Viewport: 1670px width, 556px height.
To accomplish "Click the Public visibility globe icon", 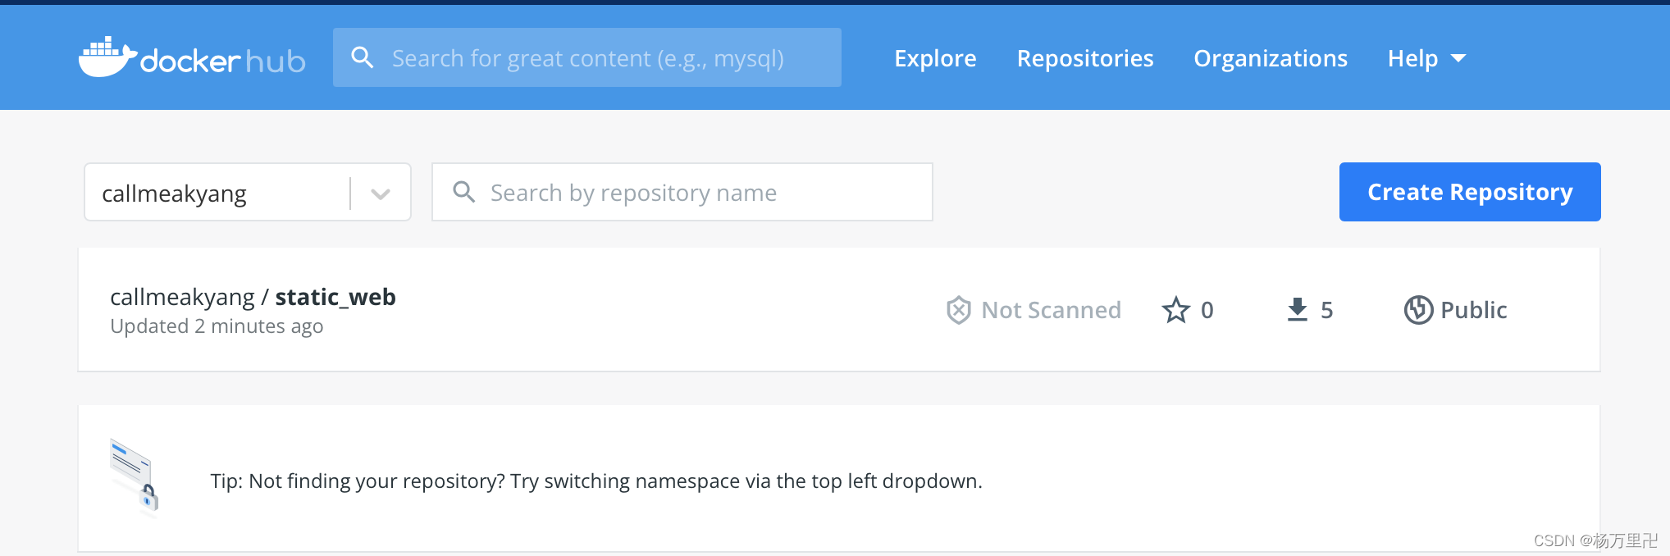I will (1418, 310).
